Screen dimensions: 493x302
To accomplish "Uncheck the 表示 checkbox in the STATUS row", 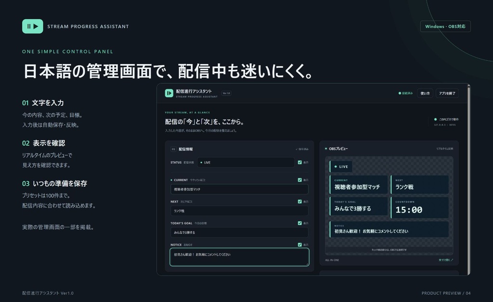I will point(299,163).
